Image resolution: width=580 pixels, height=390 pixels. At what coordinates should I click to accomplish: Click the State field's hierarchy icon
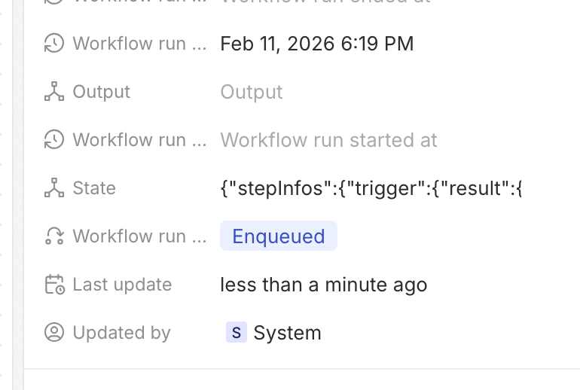point(54,188)
